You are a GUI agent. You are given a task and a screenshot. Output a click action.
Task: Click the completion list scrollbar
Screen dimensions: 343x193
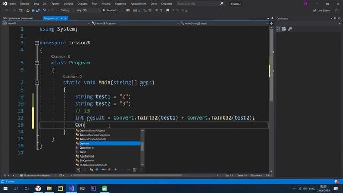pos(143,146)
